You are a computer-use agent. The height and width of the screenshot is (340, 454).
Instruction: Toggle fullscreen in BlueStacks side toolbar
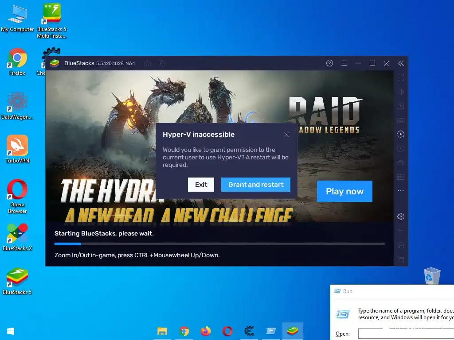(x=401, y=77)
